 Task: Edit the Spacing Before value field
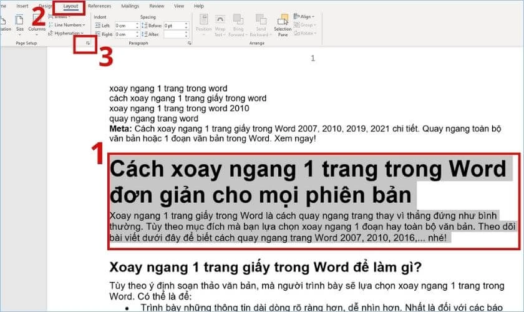(x=174, y=26)
